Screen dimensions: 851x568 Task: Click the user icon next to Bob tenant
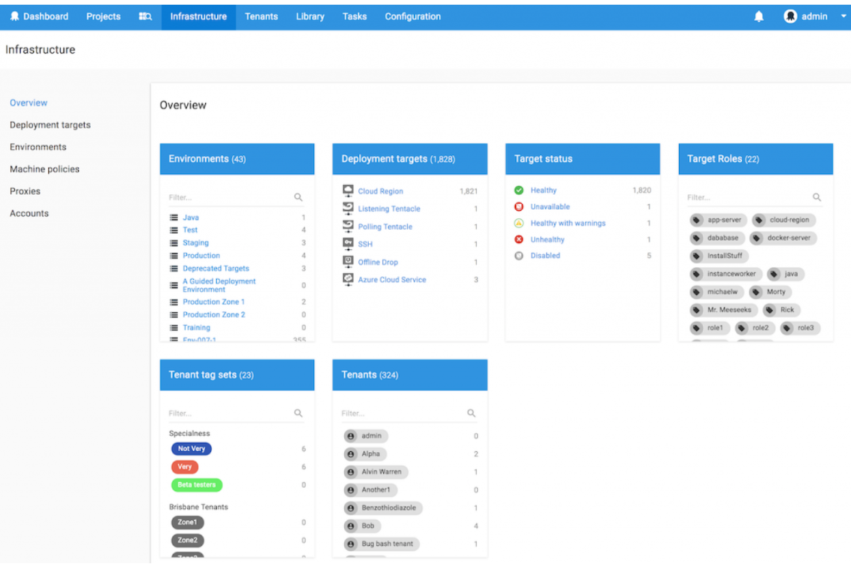(x=351, y=525)
